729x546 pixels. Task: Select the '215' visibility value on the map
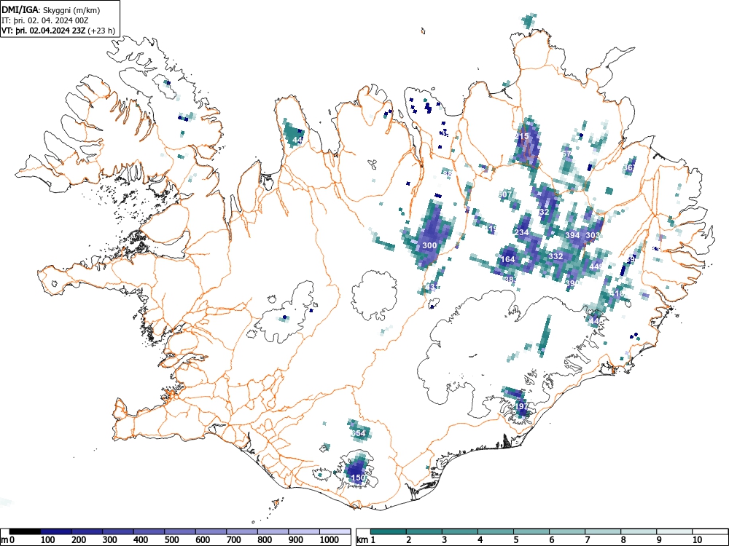coord(522,137)
